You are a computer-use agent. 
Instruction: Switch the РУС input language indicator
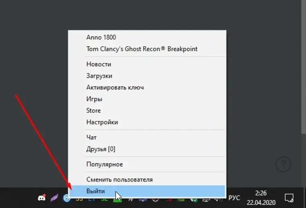pos(234,198)
